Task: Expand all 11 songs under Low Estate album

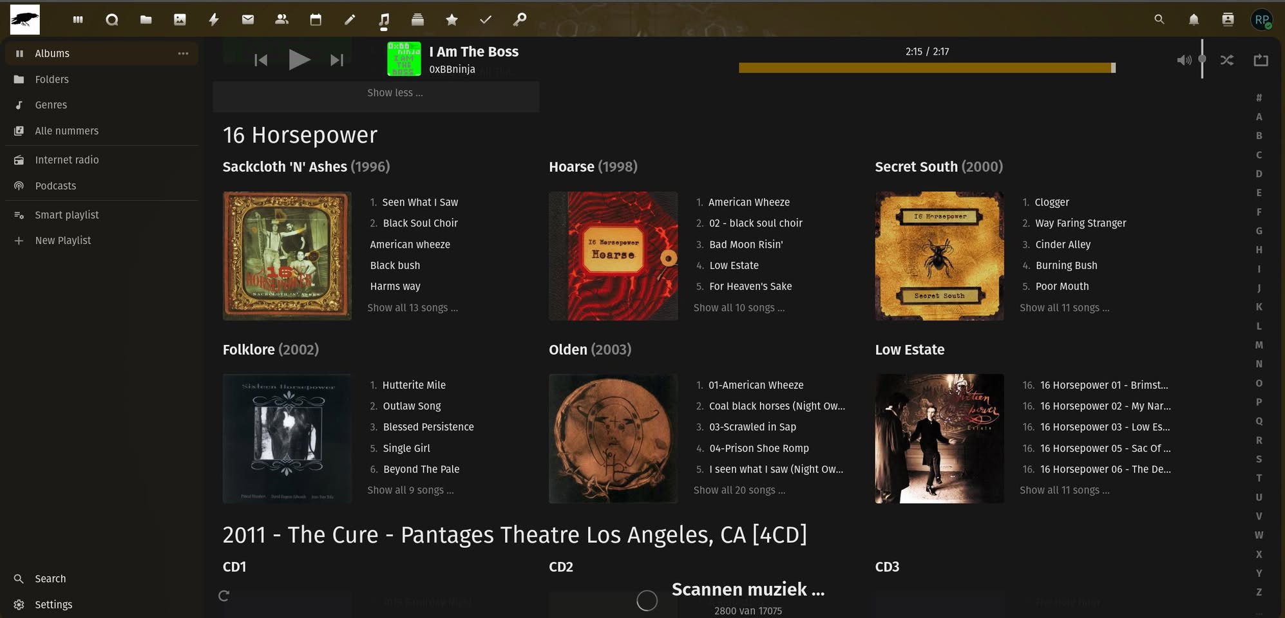Action: [1065, 490]
